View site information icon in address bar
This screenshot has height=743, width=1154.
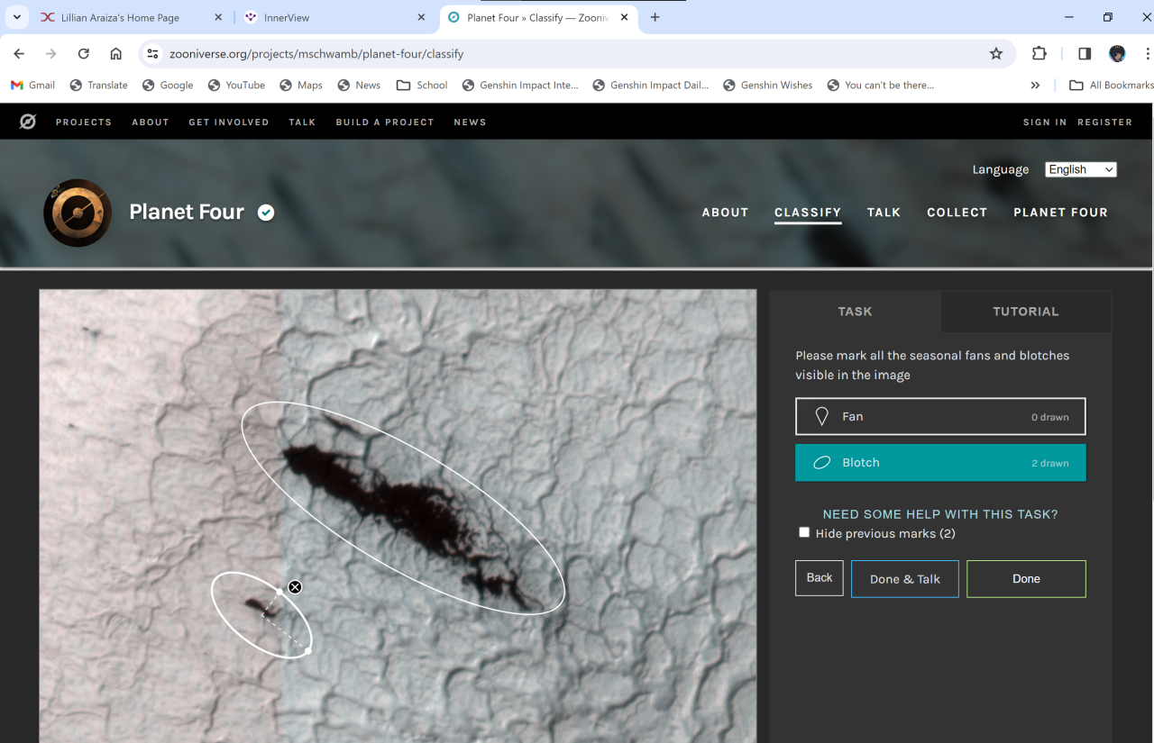[x=152, y=54]
